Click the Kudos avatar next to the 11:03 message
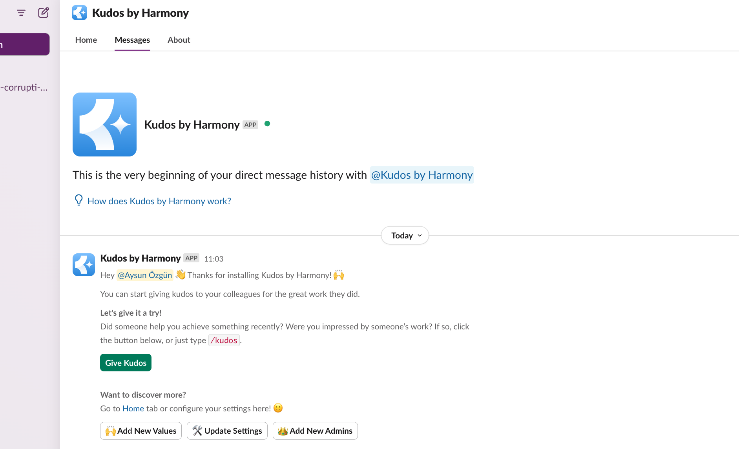Viewport: 739px width, 449px height. coord(84,264)
